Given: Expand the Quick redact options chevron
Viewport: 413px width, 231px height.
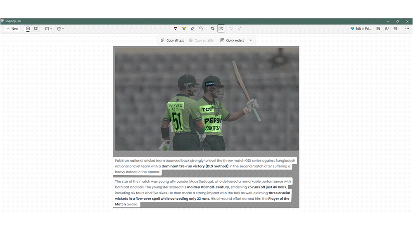Looking at the screenshot, I should click(x=251, y=40).
